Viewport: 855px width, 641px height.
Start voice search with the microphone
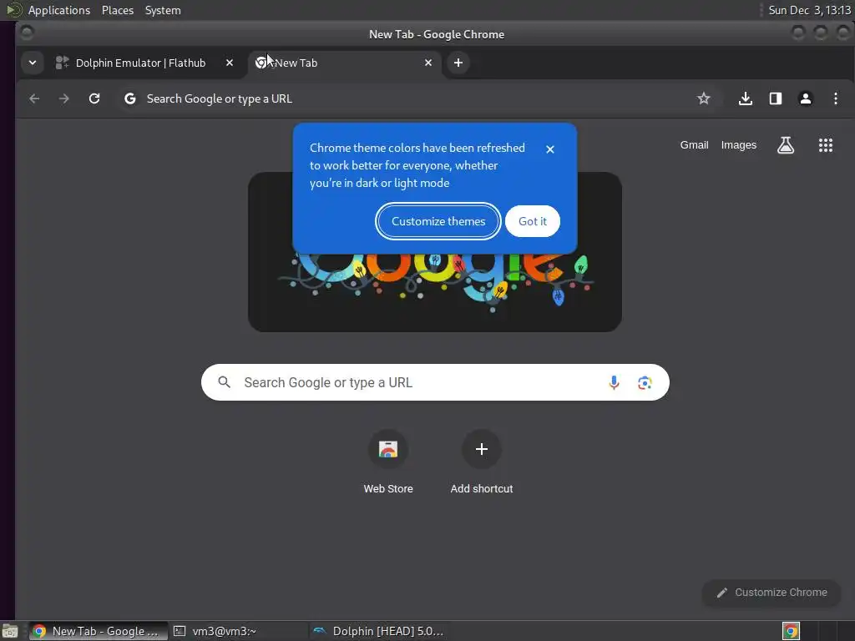614,382
